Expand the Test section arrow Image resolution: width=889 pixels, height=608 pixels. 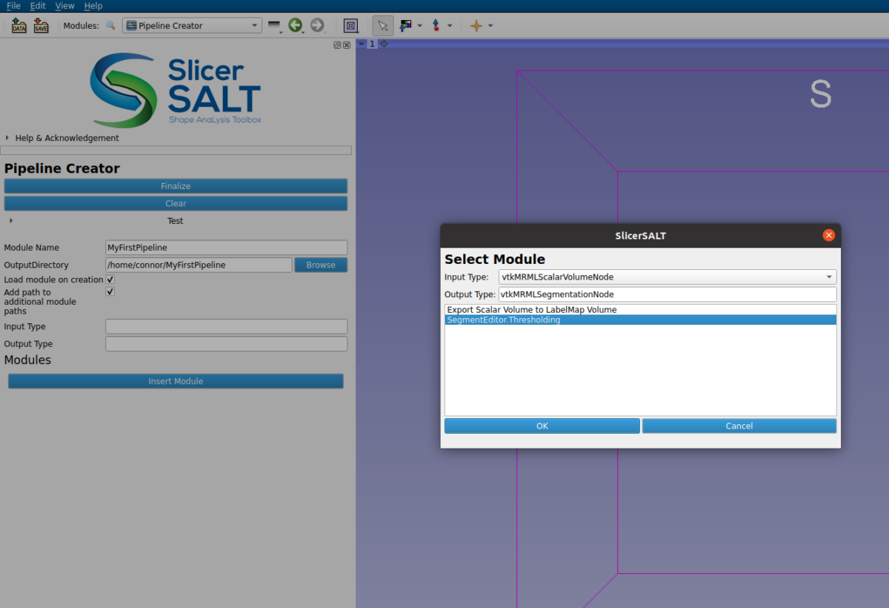pyautogui.click(x=10, y=220)
